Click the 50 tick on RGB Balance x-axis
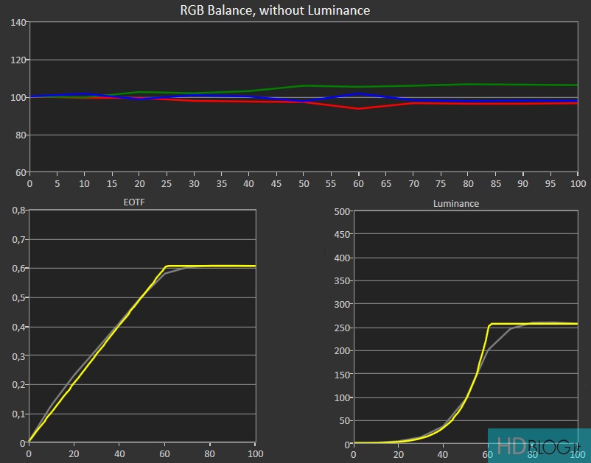The height and width of the screenshot is (463, 591). coord(304,182)
